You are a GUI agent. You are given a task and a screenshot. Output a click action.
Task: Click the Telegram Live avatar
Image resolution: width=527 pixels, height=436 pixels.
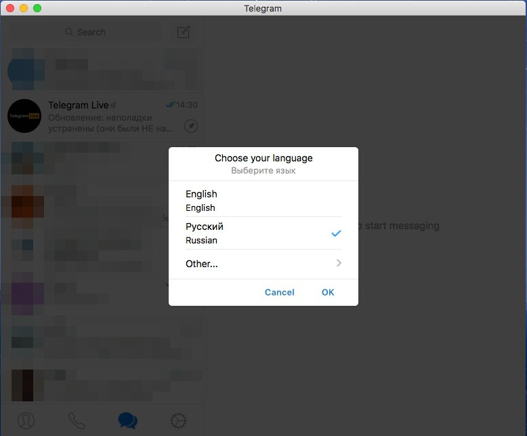click(24, 116)
